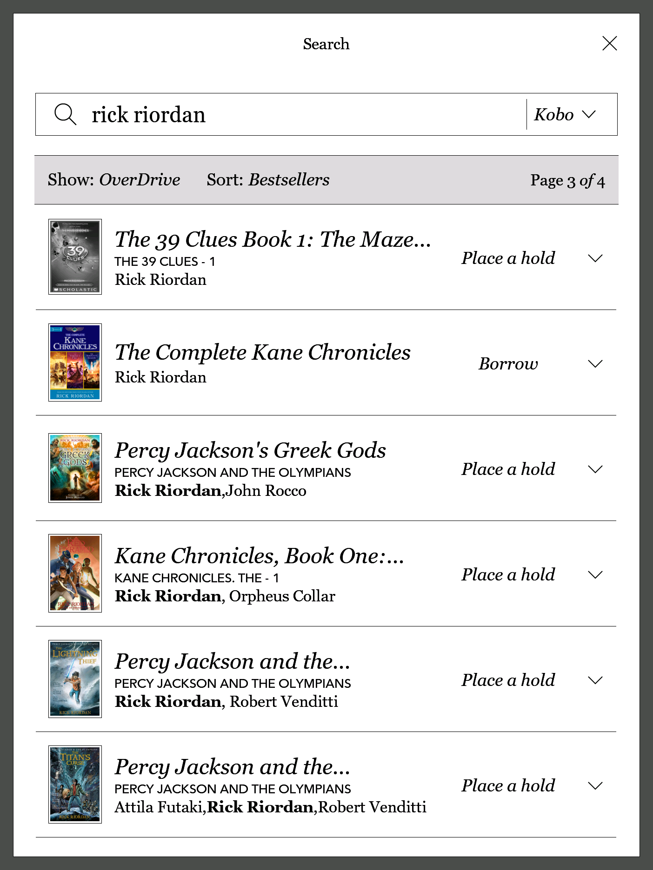Close the Search dialog with X
653x870 pixels.
coord(609,43)
